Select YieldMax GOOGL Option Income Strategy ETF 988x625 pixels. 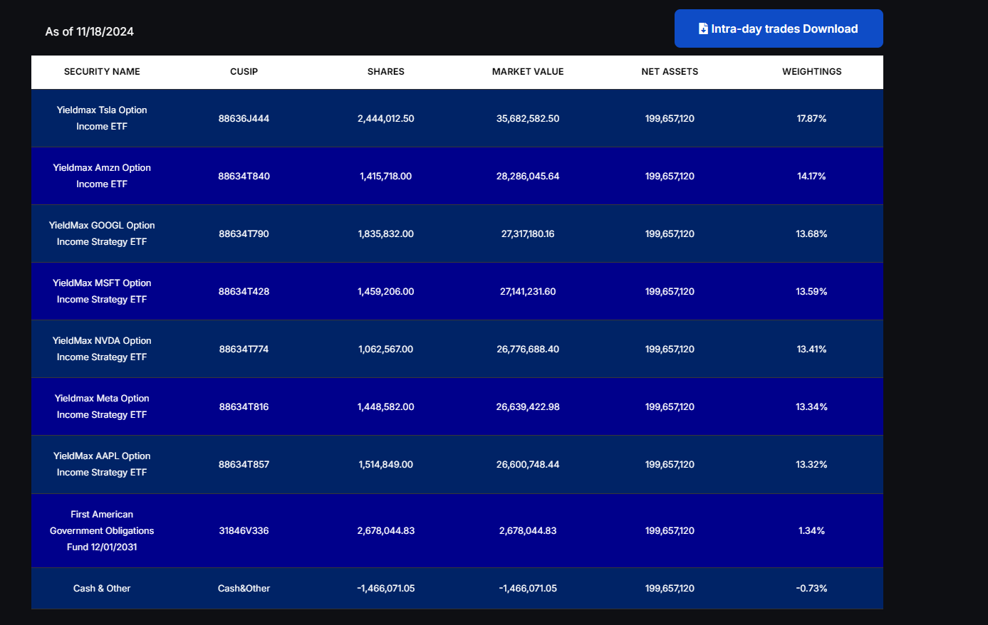(102, 233)
